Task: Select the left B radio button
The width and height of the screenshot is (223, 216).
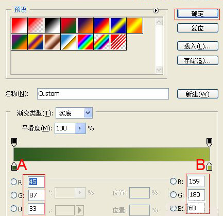Action: (14, 208)
